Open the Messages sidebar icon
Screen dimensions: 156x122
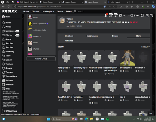pos(3,31)
